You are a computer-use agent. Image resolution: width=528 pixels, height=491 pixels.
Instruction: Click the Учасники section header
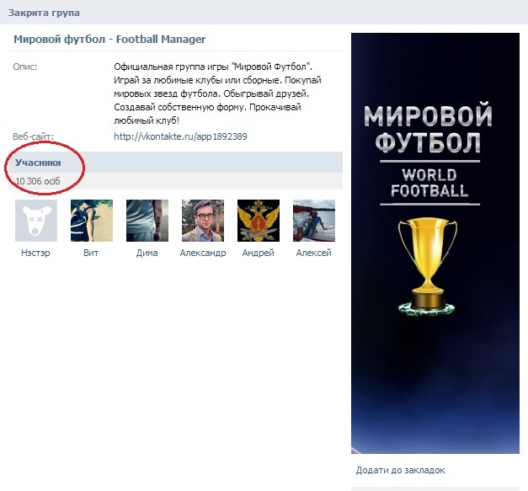[x=38, y=163]
